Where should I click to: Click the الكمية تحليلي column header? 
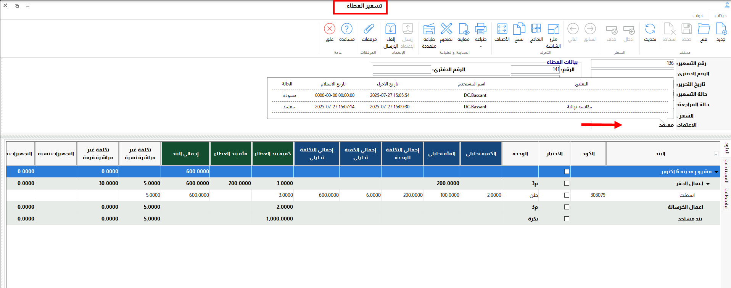coord(481,154)
